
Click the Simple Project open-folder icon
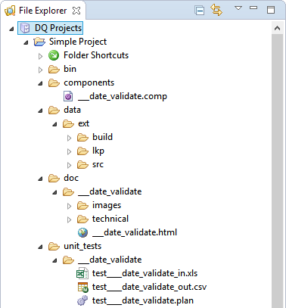39,42
